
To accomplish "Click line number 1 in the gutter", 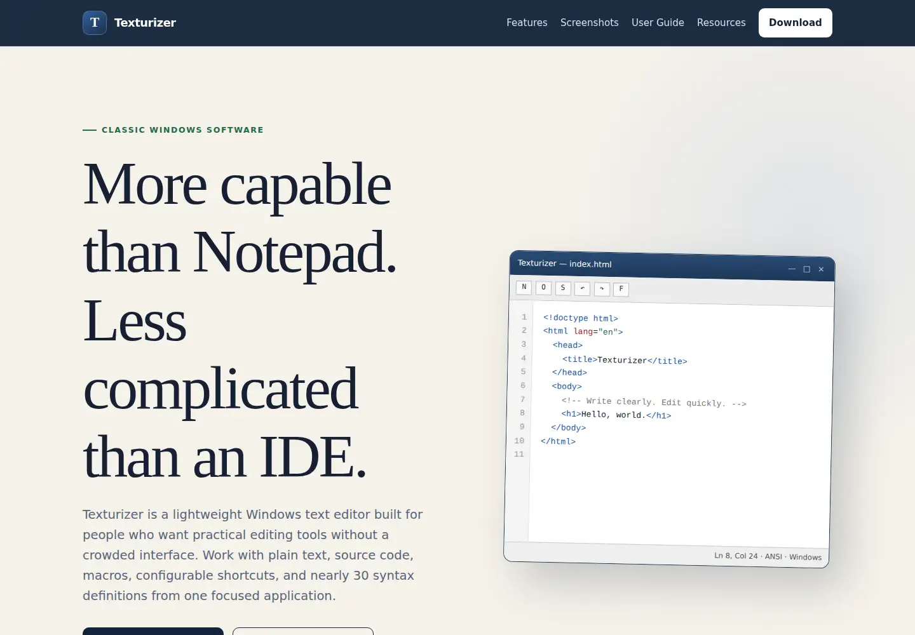I will [x=524, y=317].
